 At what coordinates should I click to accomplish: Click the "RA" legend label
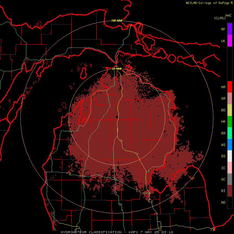(223, 133)
